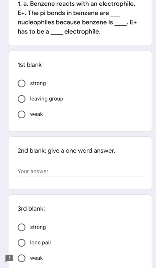Click the 'leaving group' option label text
The image size is (156, 268).
(47, 99)
